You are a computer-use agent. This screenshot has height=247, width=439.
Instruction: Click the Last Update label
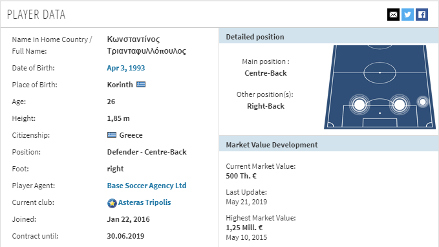246,192
